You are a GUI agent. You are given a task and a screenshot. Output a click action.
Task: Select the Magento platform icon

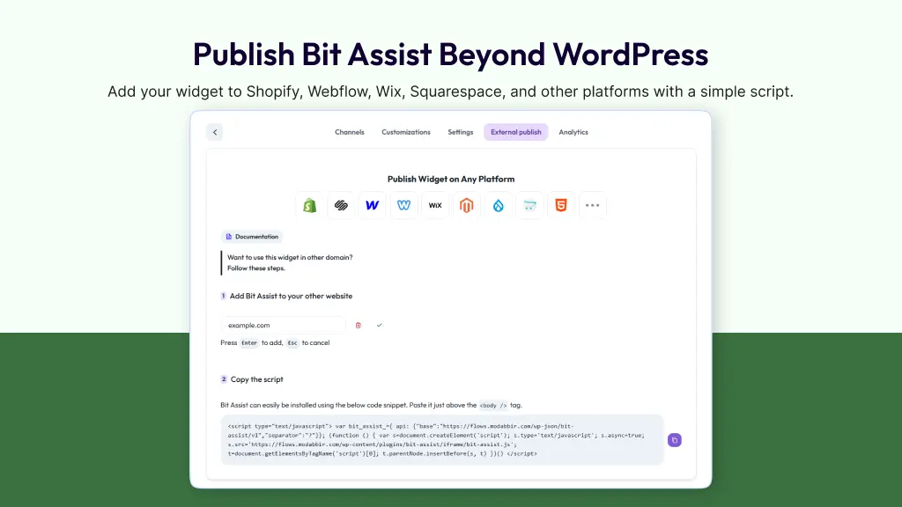(x=467, y=205)
